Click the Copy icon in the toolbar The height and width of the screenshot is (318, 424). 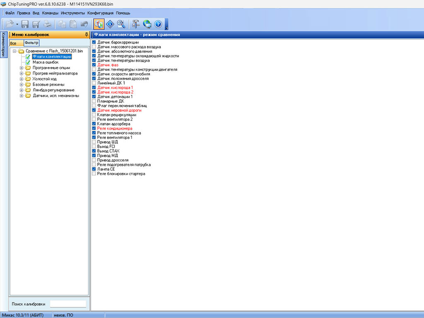coord(62,24)
